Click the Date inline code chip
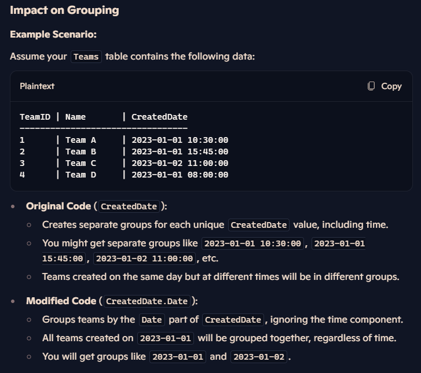 click(152, 320)
